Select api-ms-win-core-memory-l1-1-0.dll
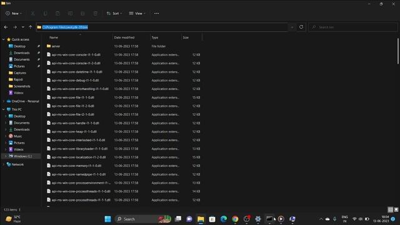400x225 pixels. click(76, 166)
